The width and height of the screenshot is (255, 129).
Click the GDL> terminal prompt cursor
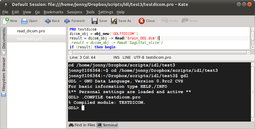[x=83, y=108]
